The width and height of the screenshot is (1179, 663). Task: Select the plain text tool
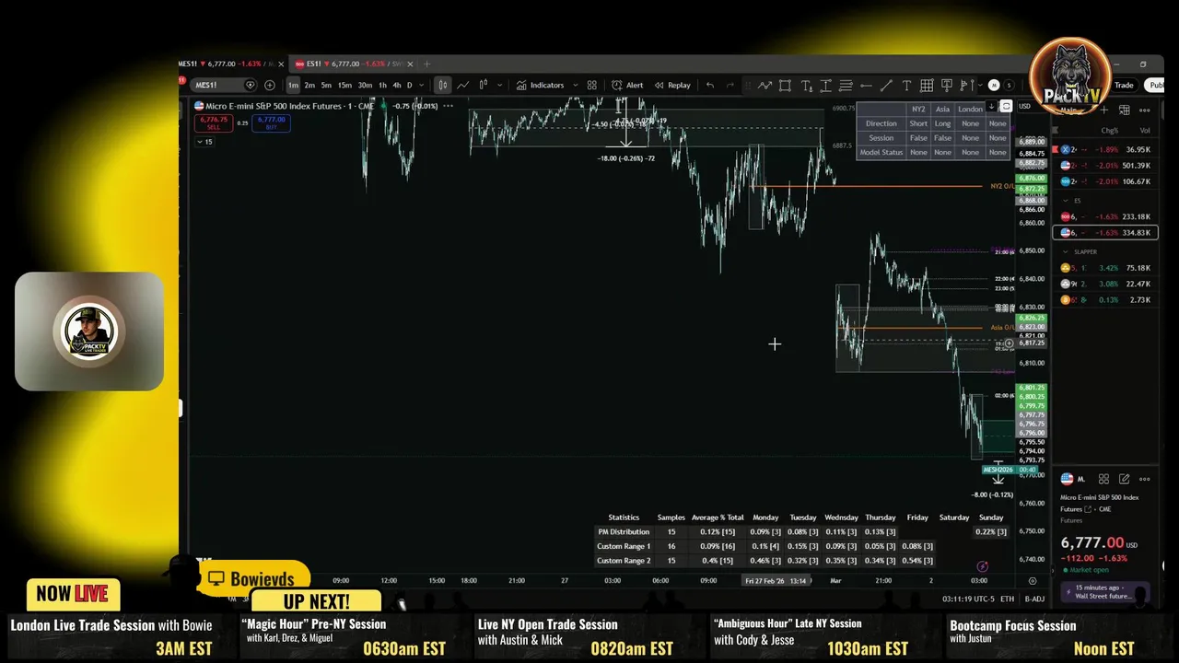click(906, 85)
